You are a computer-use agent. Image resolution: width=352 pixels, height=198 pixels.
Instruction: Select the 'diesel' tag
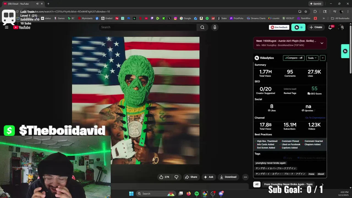tap(321, 174)
